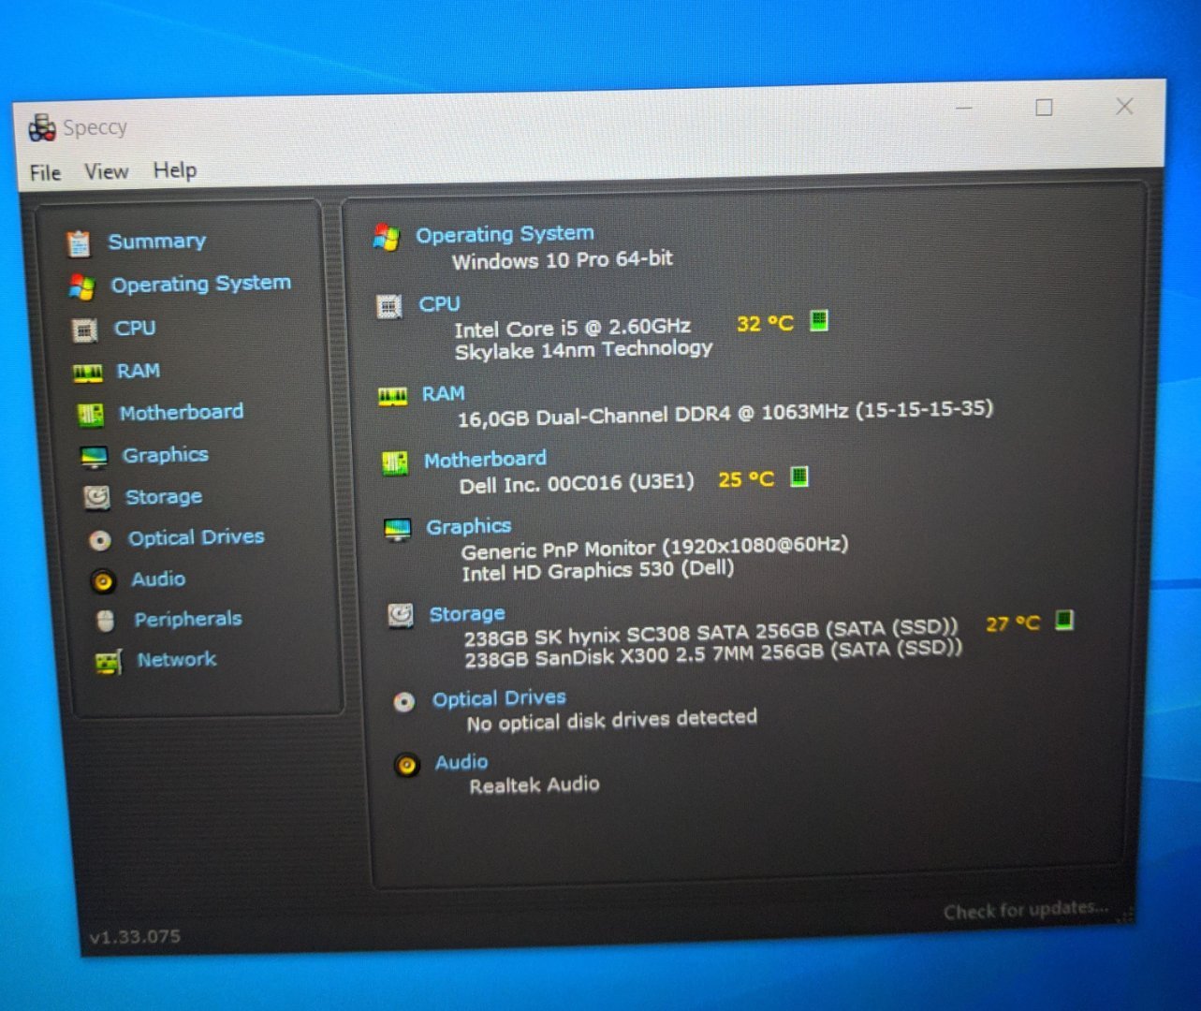Click RAM icon in summary panel
This screenshot has height=1011, width=1201.
coord(392,396)
